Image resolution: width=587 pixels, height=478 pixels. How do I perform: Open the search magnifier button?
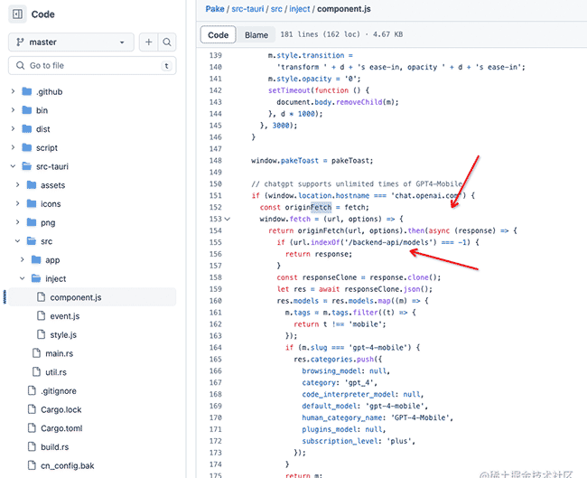[x=167, y=42]
